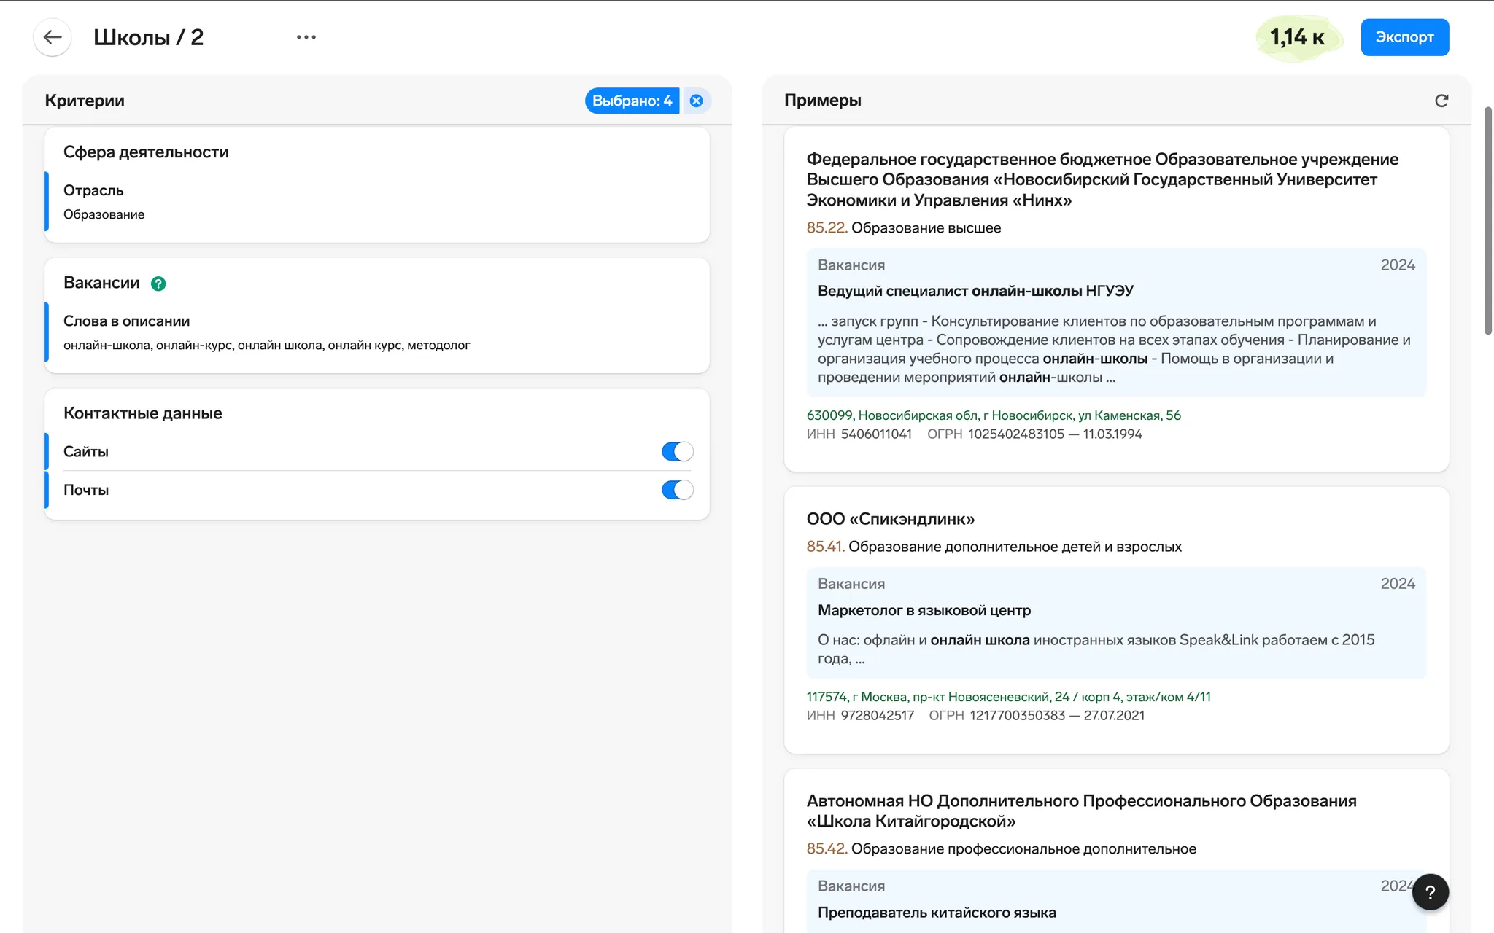Click OGRN 1025402483105
1494x933 pixels.
pyautogui.click(x=1016, y=434)
